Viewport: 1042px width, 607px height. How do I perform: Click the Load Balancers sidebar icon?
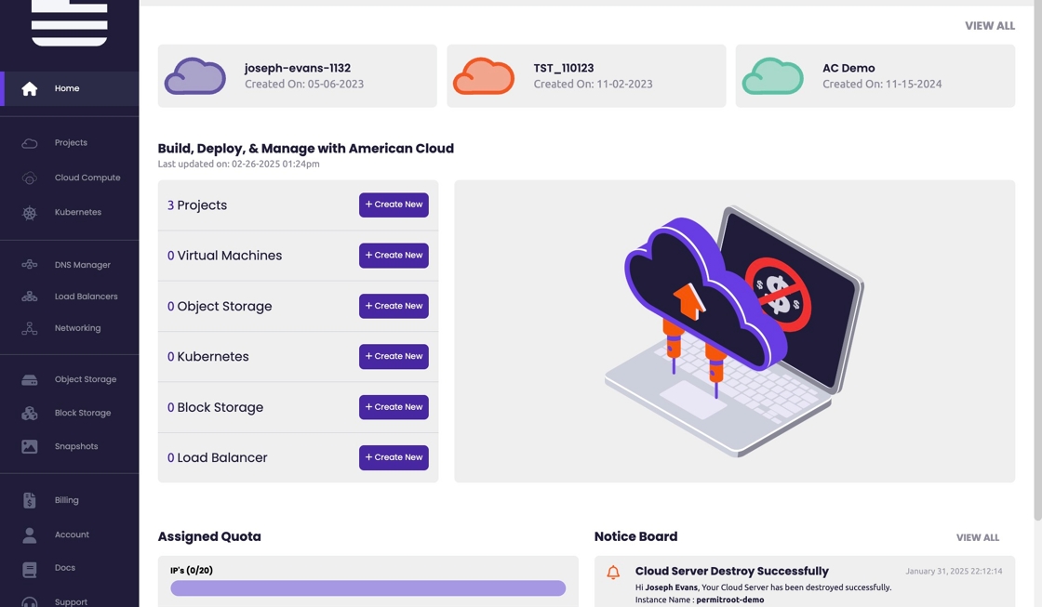[30, 297]
